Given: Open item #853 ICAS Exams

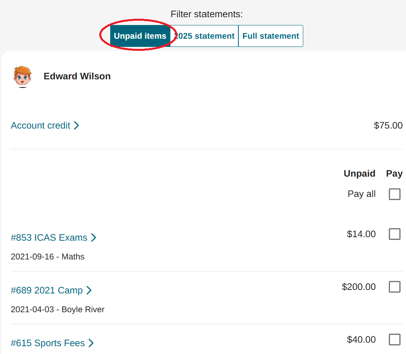Looking at the screenshot, I should [49, 238].
